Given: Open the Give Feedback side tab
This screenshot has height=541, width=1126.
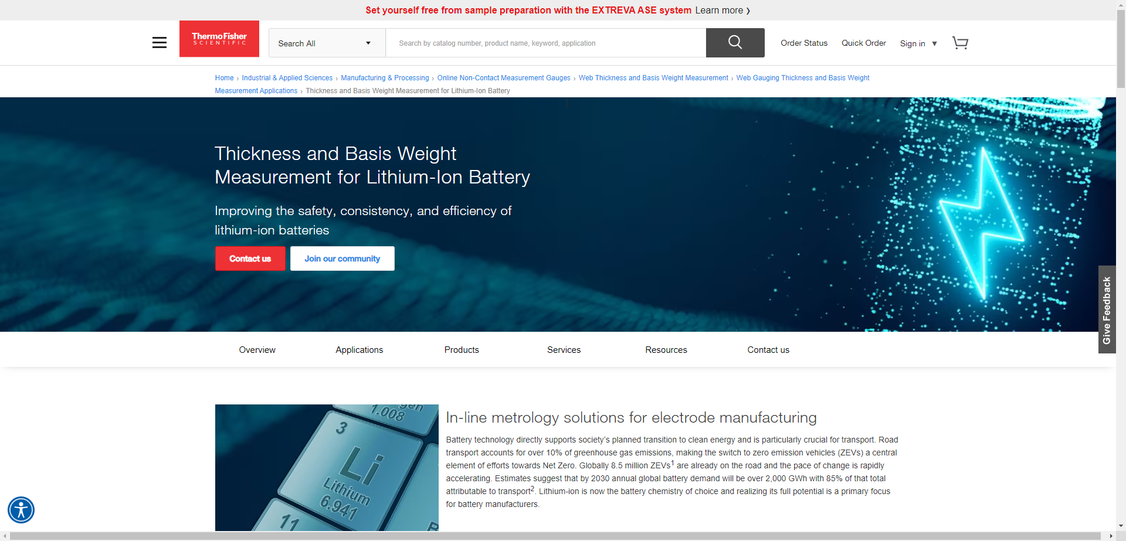Looking at the screenshot, I should (x=1107, y=309).
